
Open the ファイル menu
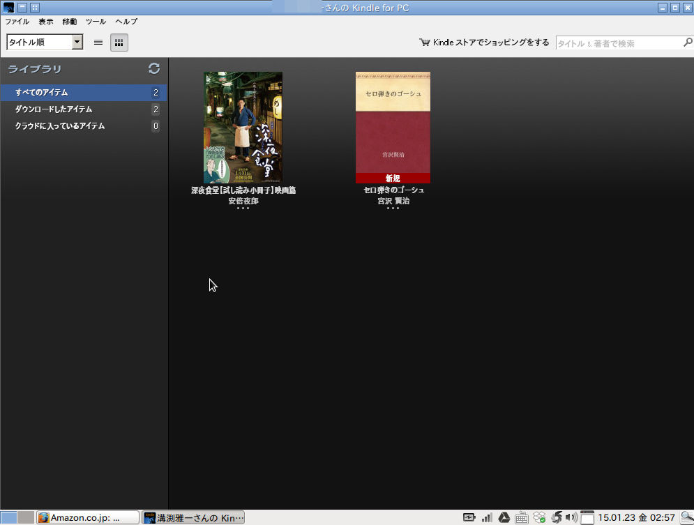(x=17, y=21)
